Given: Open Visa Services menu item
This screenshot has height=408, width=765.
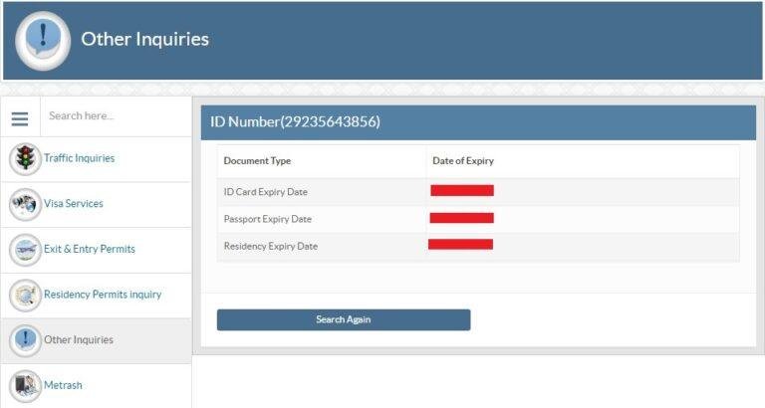Looking at the screenshot, I should pos(73,204).
